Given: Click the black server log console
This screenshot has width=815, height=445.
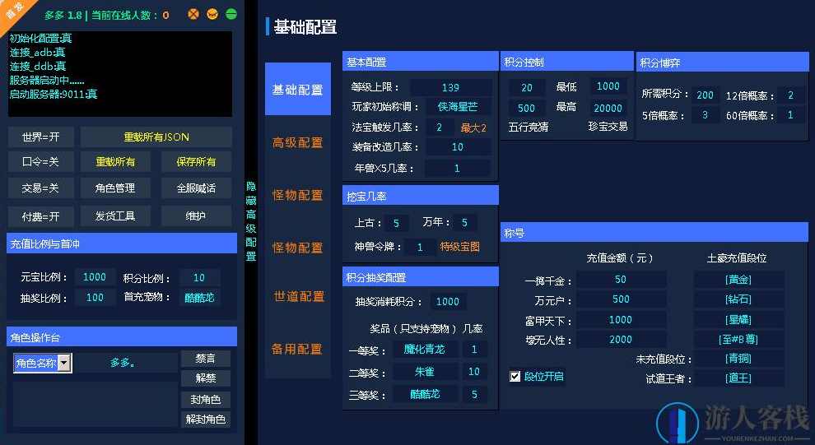Looking at the screenshot, I should pos(120,74).
